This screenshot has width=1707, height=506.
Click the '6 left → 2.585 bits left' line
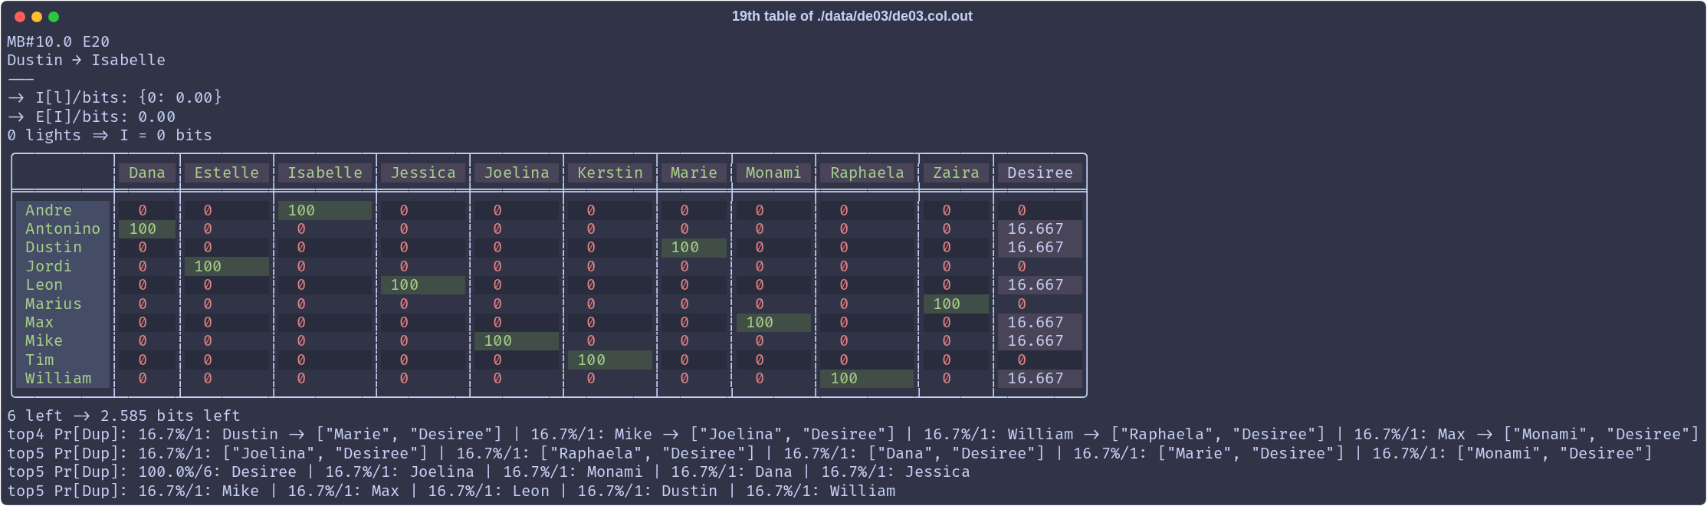[x=123, y=416]
